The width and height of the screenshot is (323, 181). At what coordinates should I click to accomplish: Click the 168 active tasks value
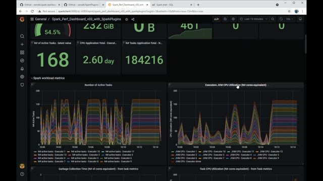point(52,60)
